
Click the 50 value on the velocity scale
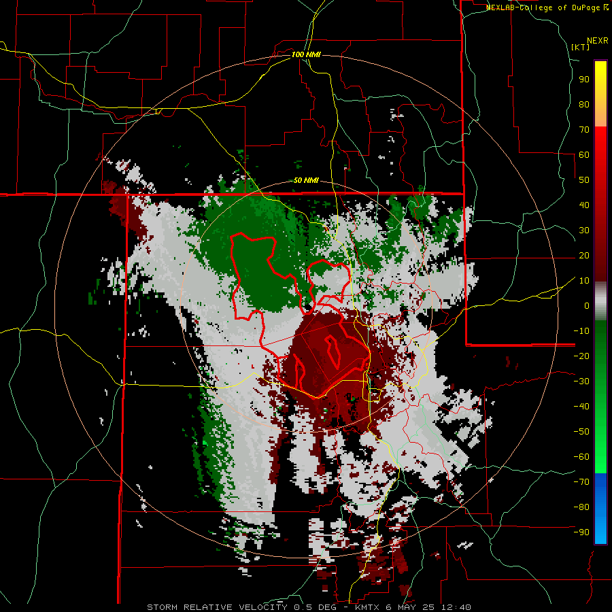(x=584, y=180)
